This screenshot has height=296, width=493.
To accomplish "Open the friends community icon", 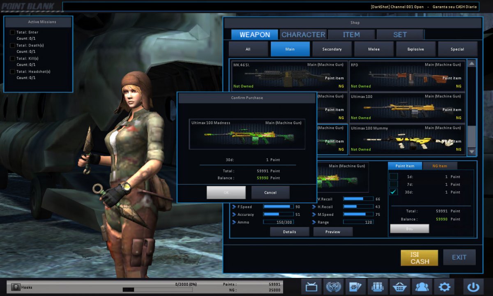I will 422,287.
